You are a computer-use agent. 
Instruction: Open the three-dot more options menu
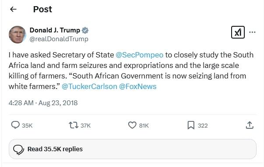click(252, 32)
